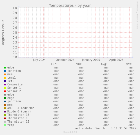
Task: Click the Avg -nan value in AMD TSI row
Action: tap(106, 108)
